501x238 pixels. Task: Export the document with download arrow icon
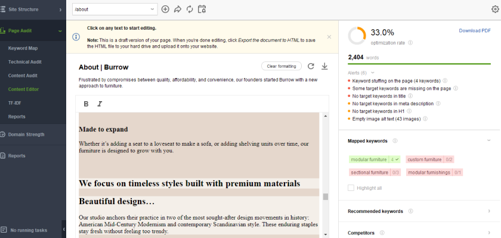[x=324, y=66]
